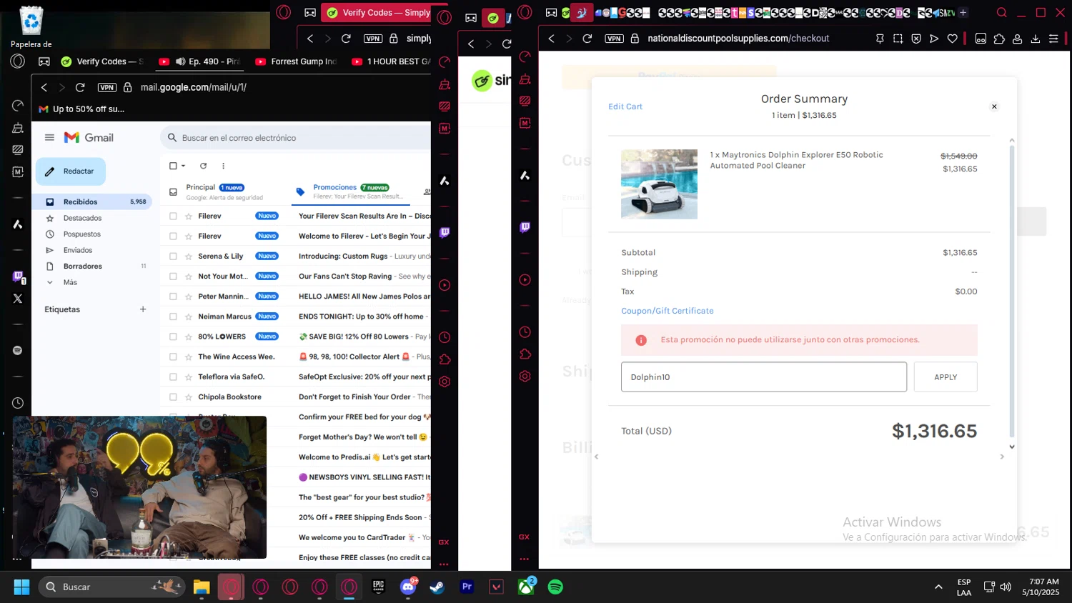Switch to the Forrest Gump tab

[x=295, y=61]
